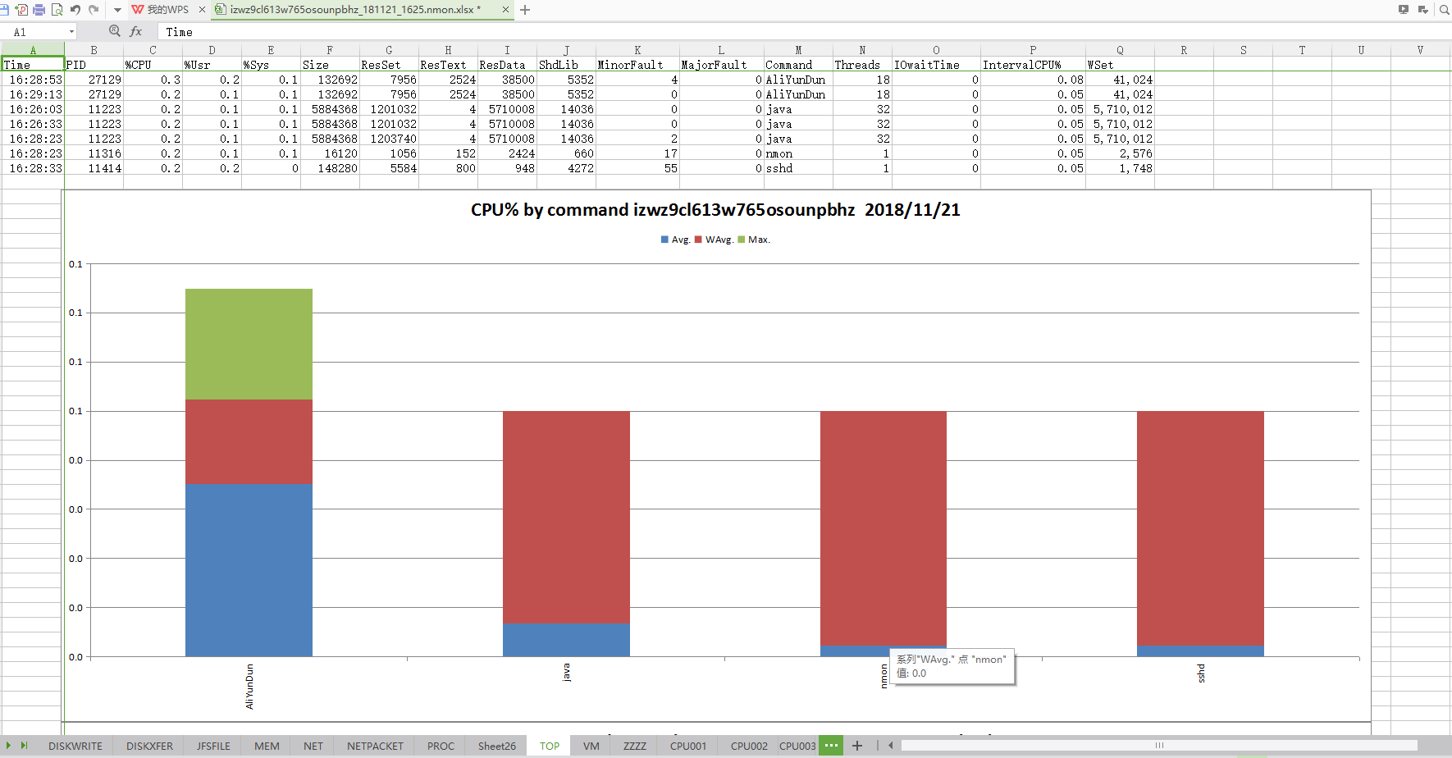This screenshot has height=758, width=1452.
Task: Click the horizontal scrollbar thumb
Action: pos(1159,746)
